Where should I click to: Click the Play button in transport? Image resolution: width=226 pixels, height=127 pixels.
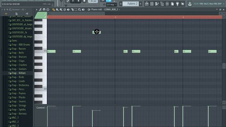pos(73,1)
